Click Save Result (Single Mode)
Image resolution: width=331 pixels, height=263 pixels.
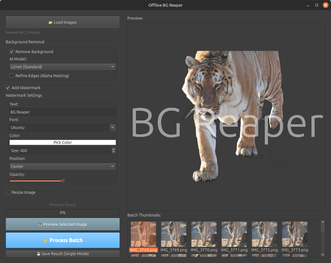pyautogui.click(x=63, y=254)
